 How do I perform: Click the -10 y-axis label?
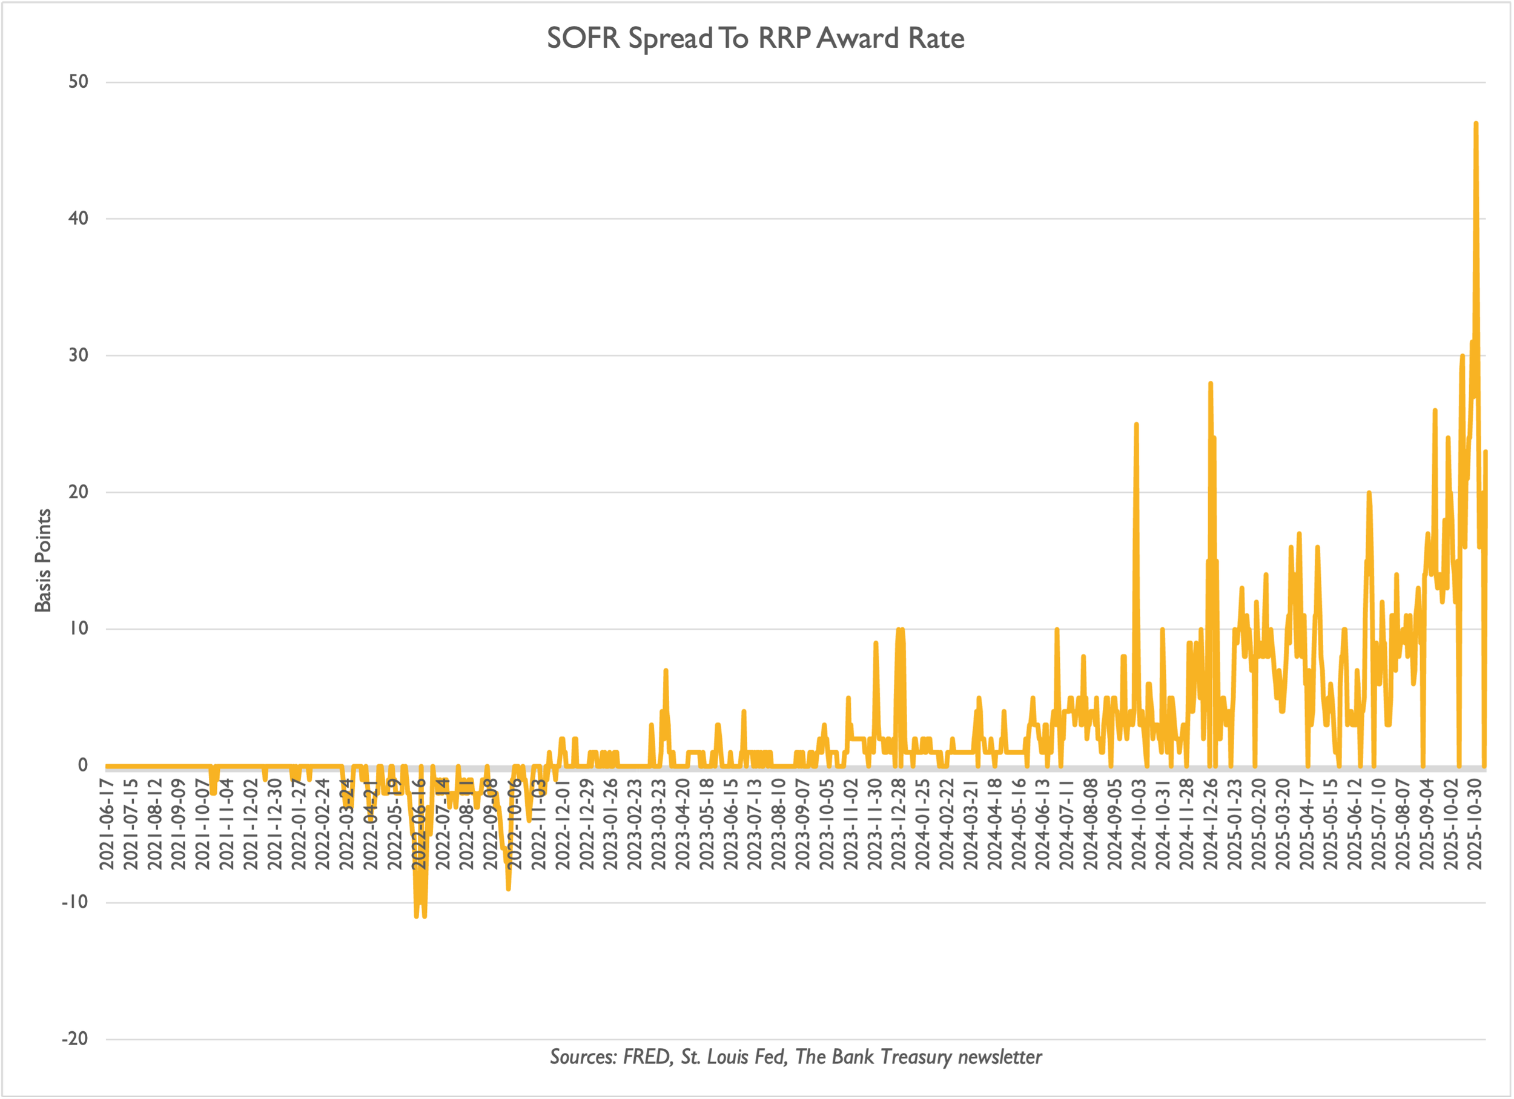click(x=74, y=903)
